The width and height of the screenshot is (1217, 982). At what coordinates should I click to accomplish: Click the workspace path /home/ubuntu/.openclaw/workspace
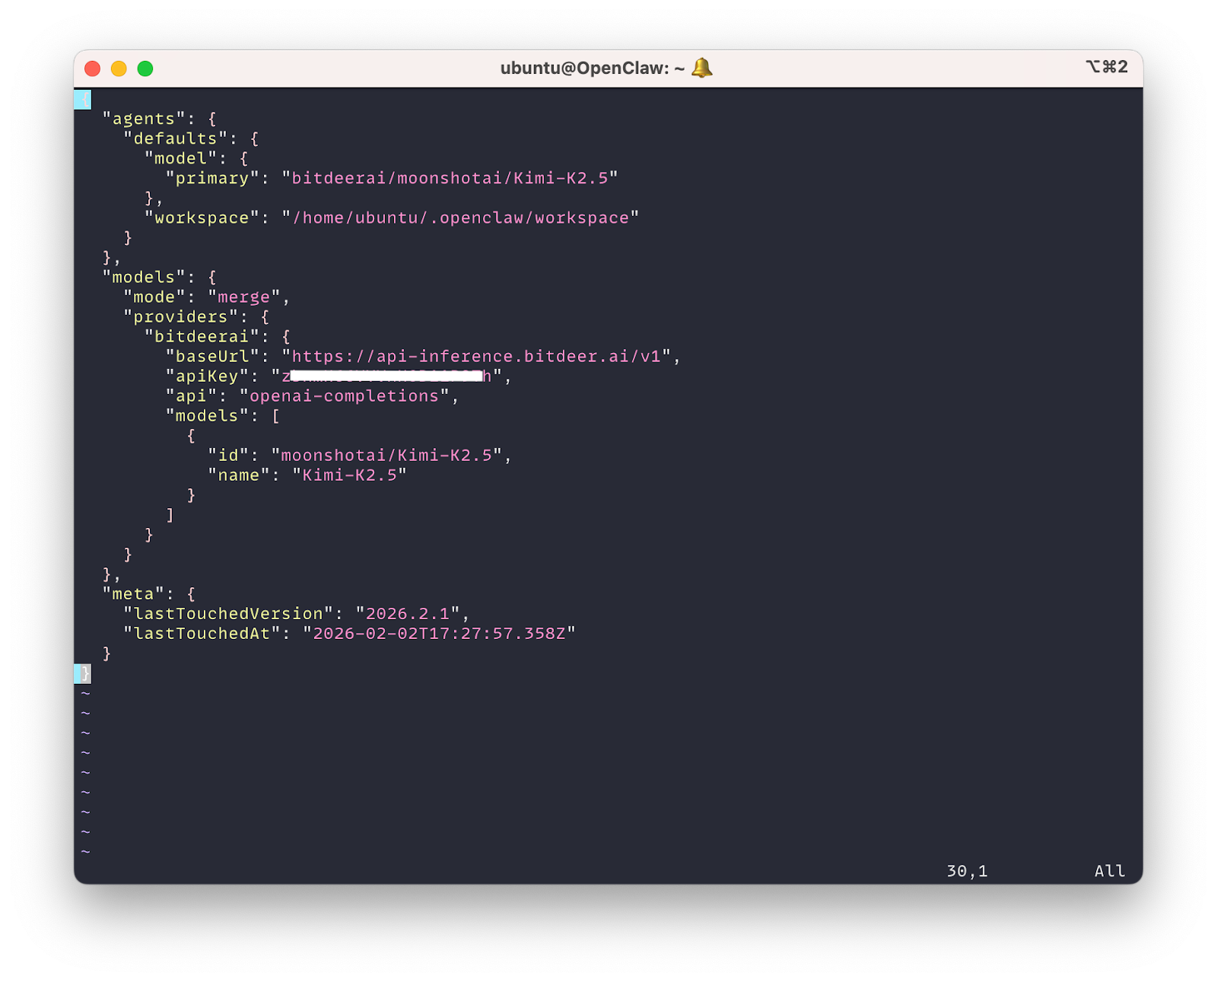click(x=460, y=217)
